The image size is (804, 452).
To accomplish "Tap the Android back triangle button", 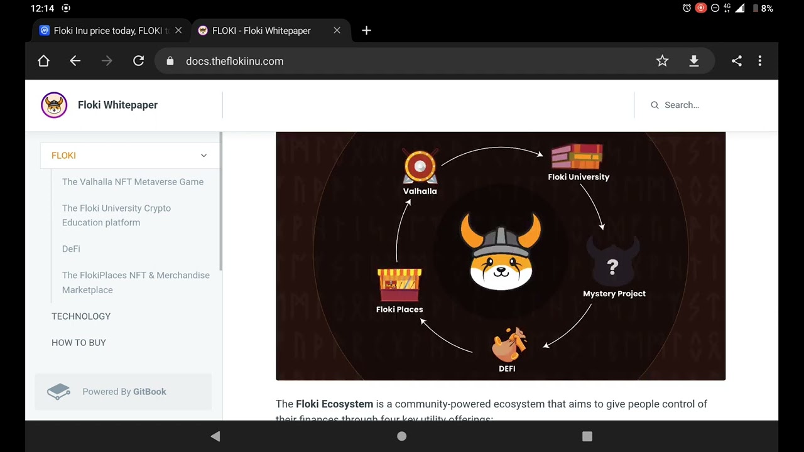I will click(215, 436).
